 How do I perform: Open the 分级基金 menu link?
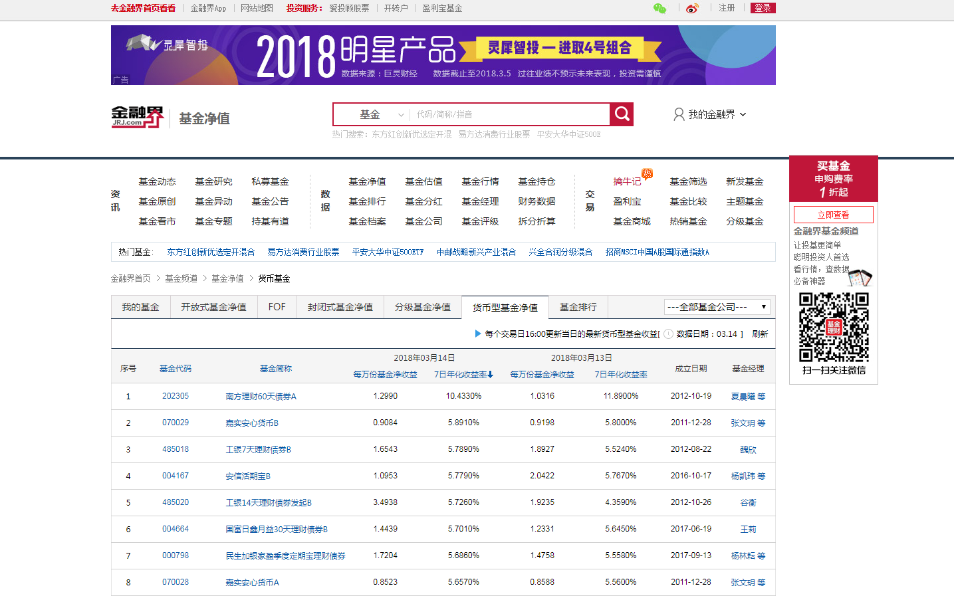[x=745, y=221]
